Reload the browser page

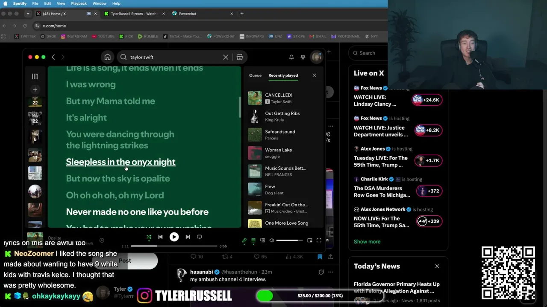click(25, 26)
